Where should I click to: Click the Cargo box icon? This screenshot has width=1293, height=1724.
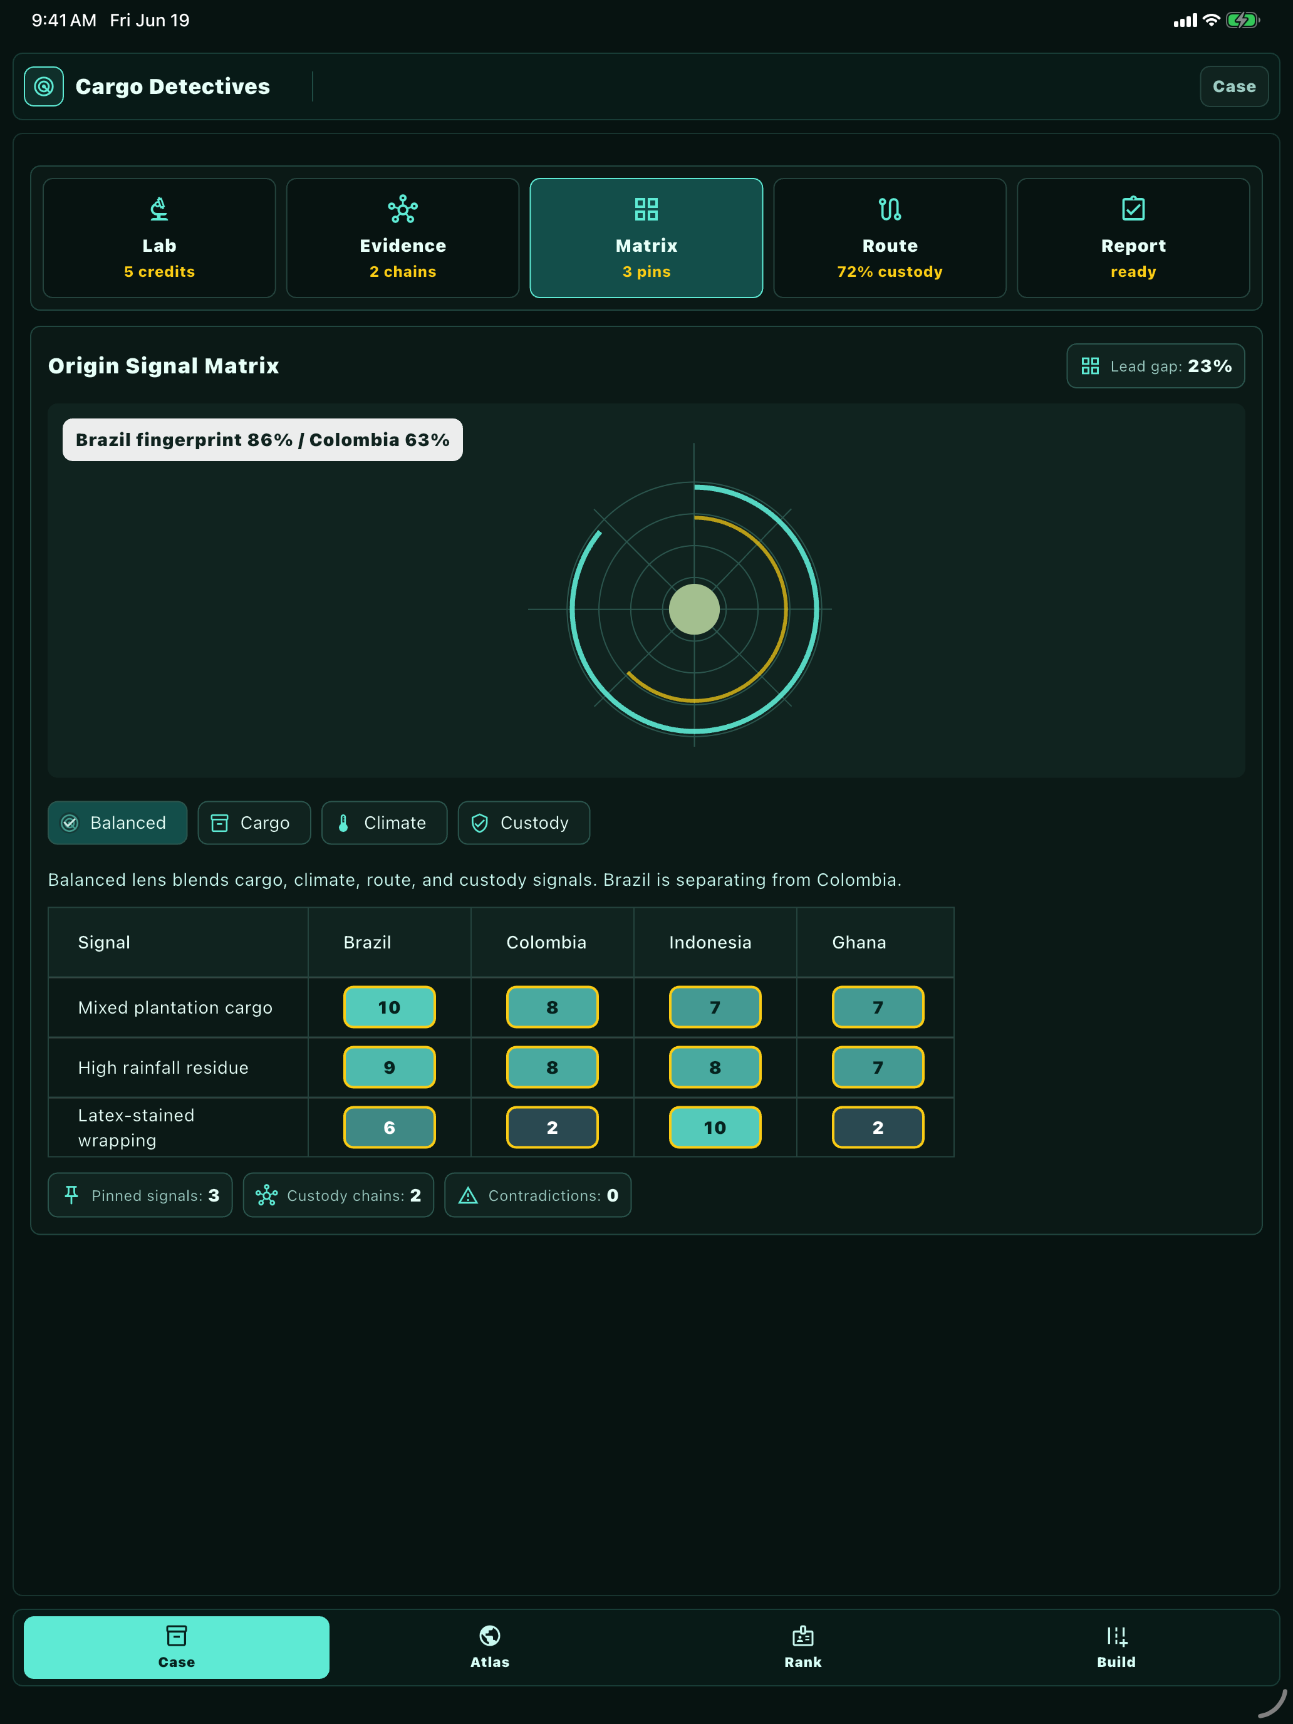(x=220, y=823)
